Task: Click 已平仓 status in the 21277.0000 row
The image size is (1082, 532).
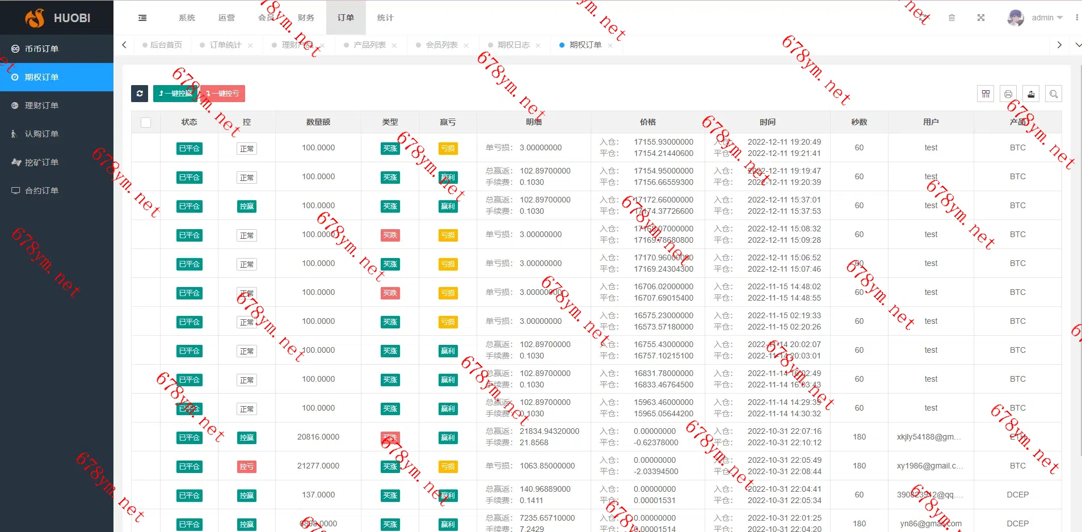Action: tap(190, 467)
